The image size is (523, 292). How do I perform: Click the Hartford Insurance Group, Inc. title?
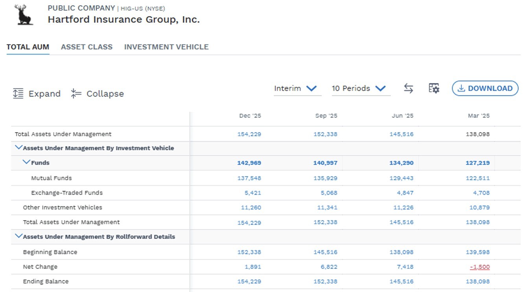click(124, 19)
